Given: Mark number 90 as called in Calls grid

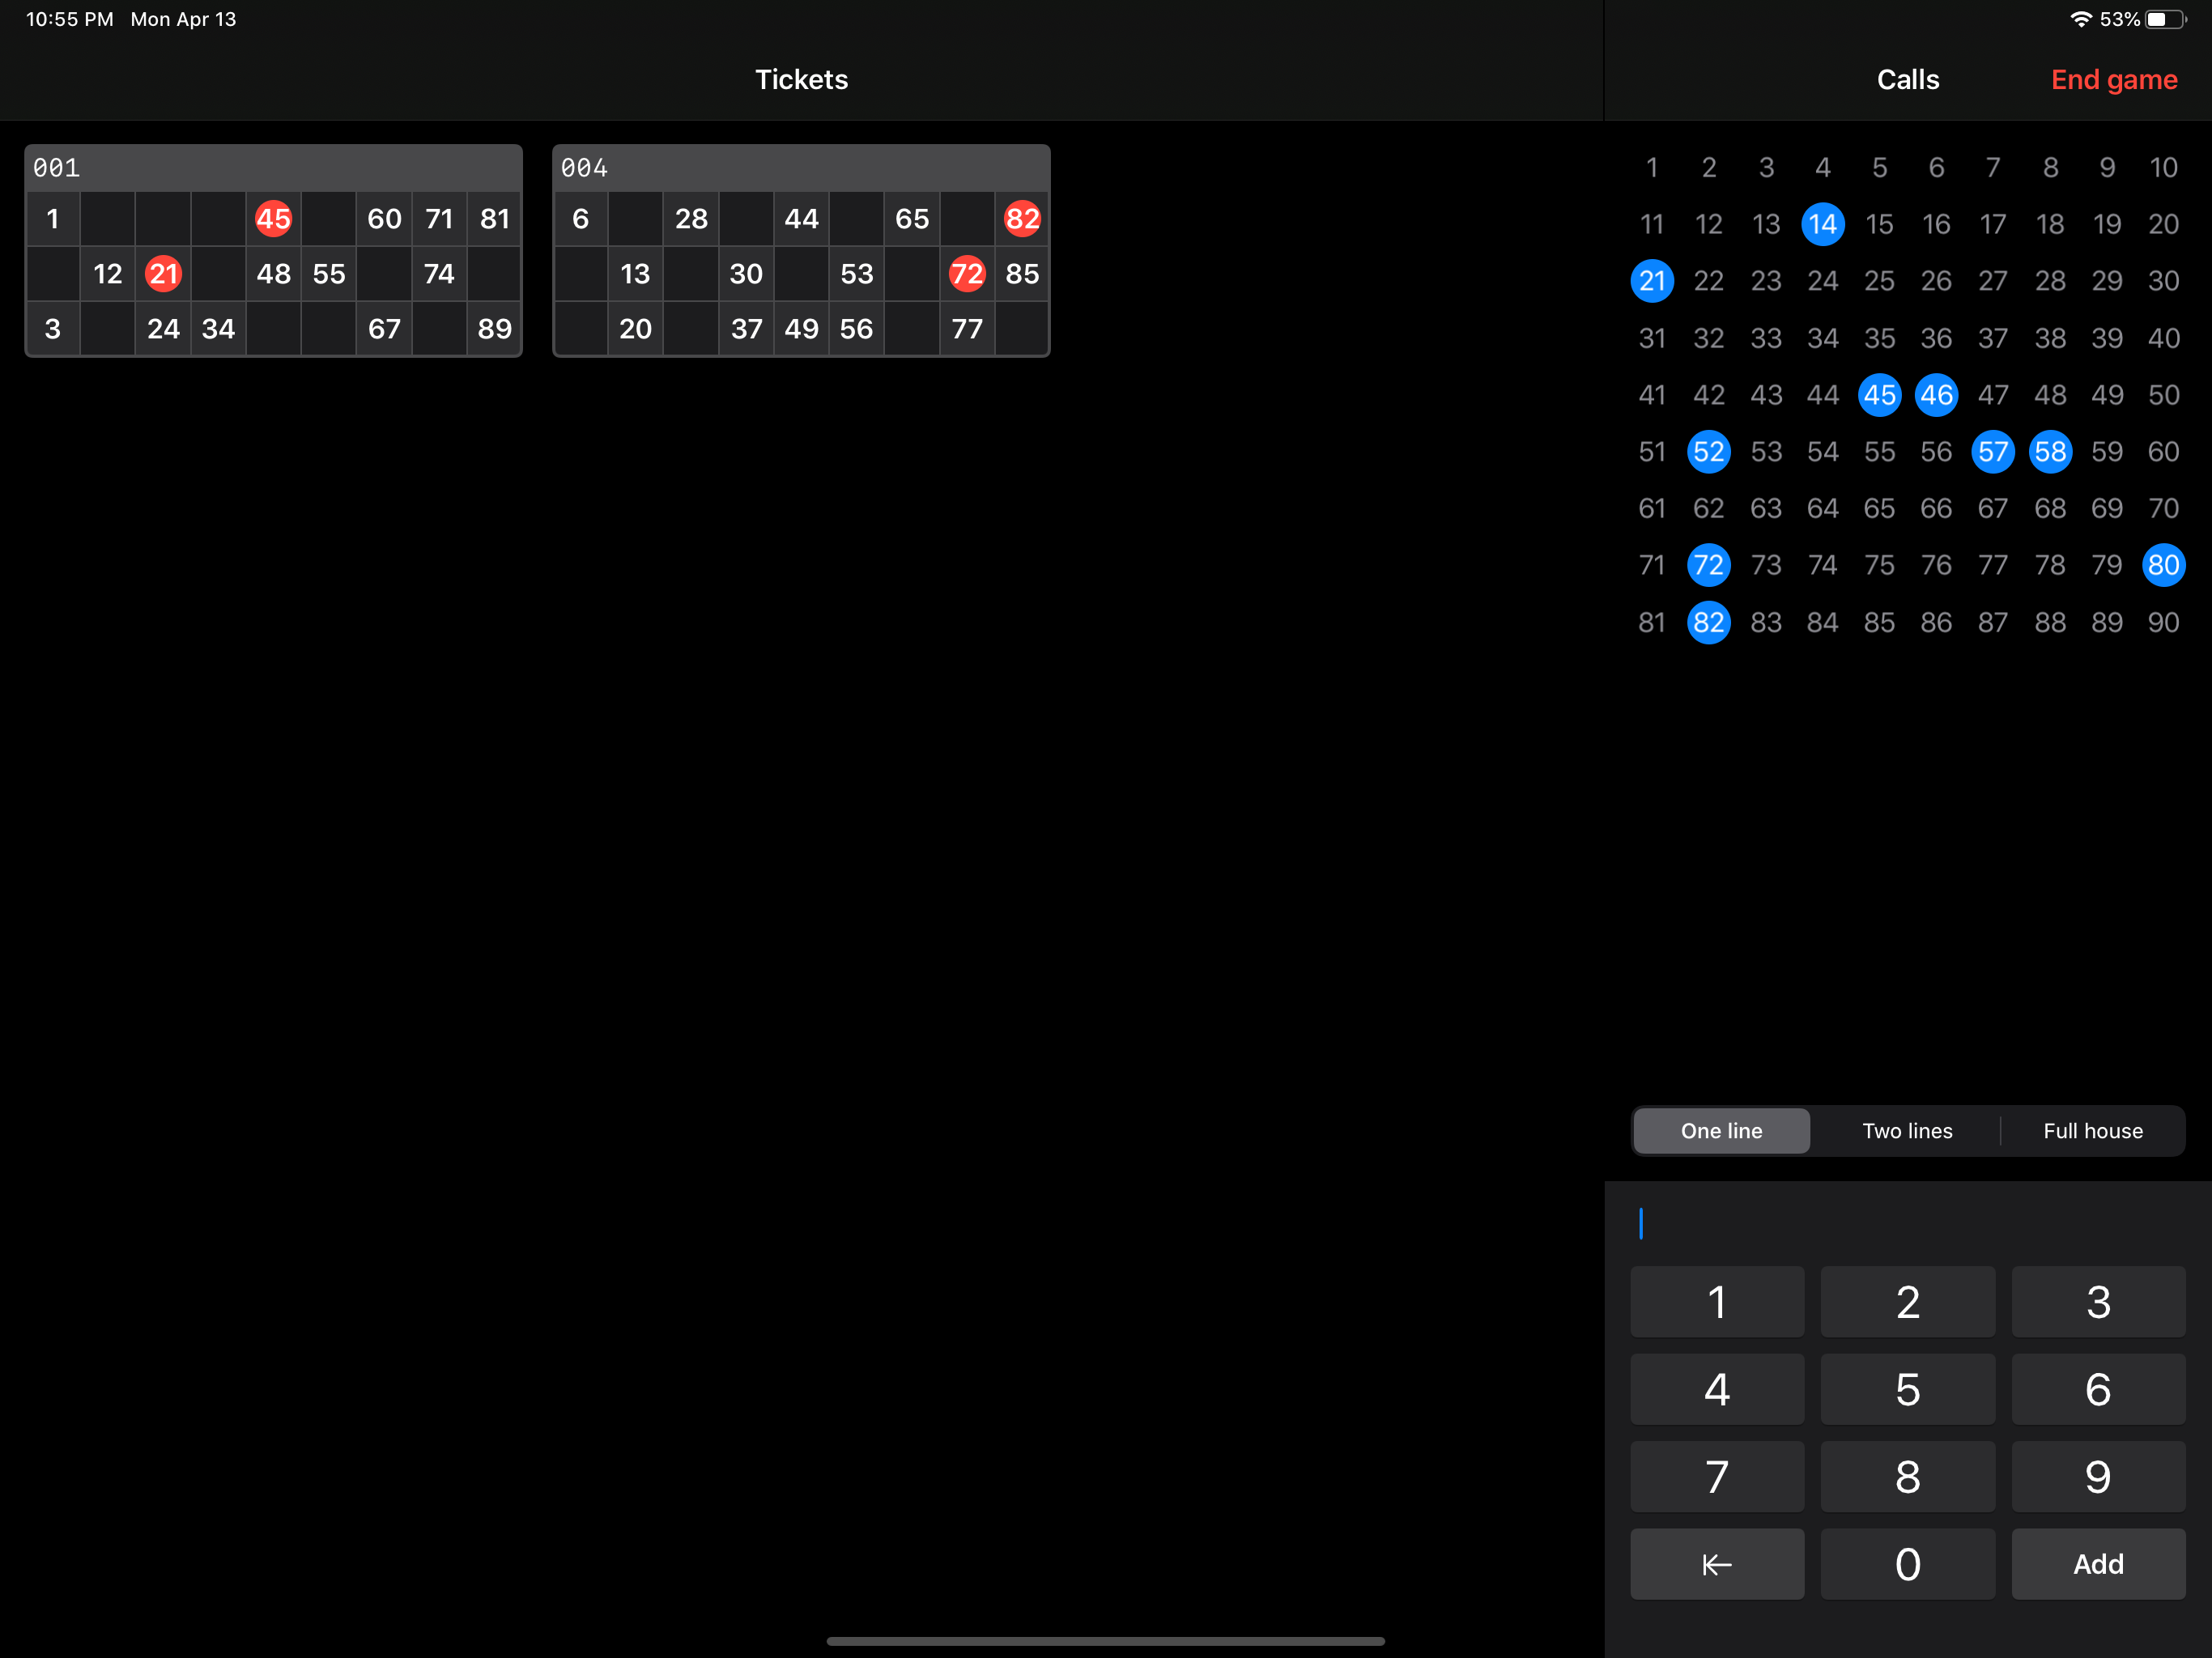Looking at the screenshot, I should point(2163,622).
